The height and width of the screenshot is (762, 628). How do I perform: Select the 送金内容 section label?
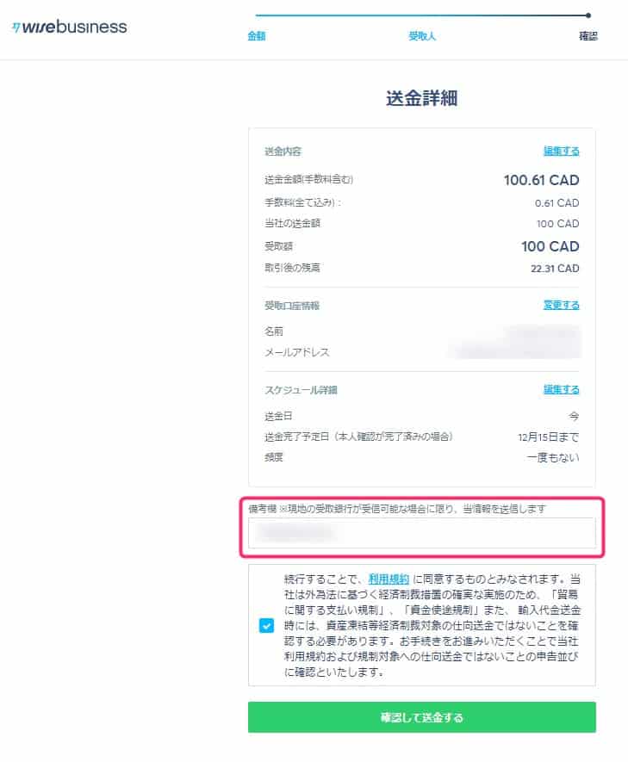[283, 152]
